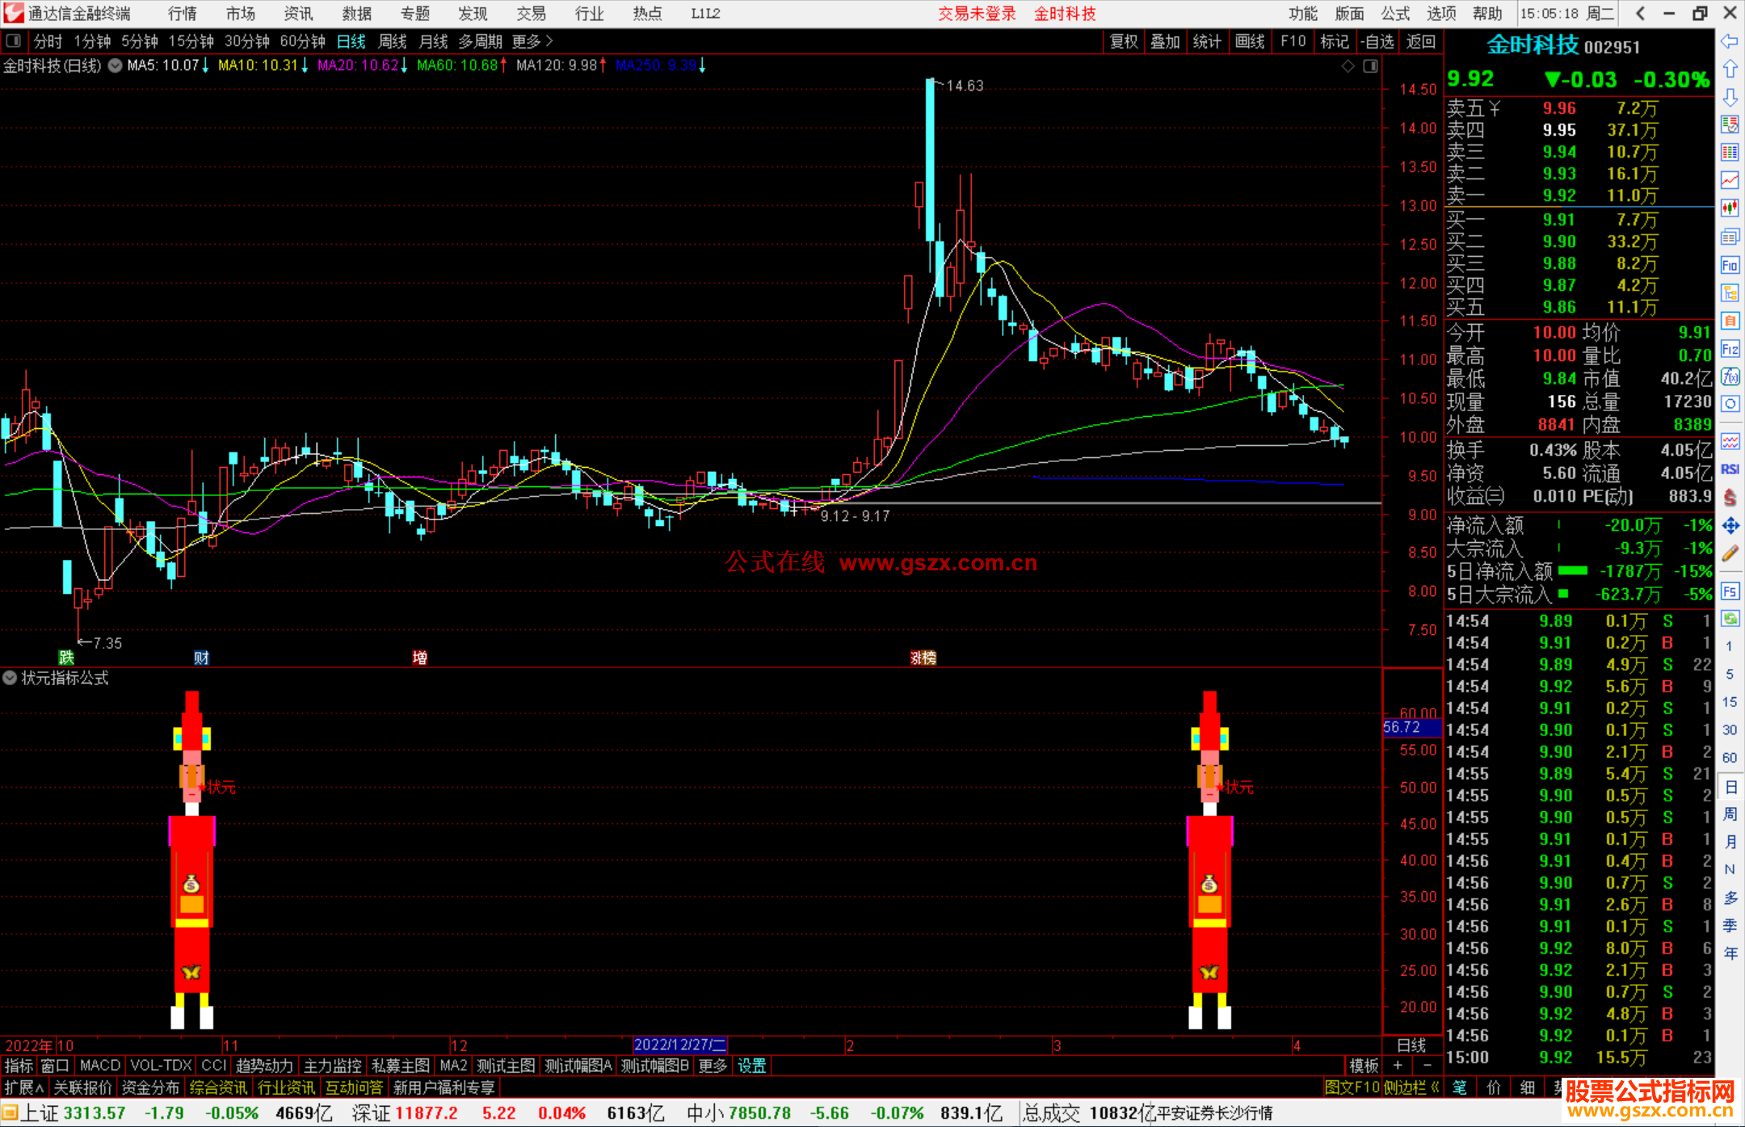Click the RSI indicator icon in sidebar
The width and height of the screenshot is (1745, 1127).
[x=1730, y=469]
